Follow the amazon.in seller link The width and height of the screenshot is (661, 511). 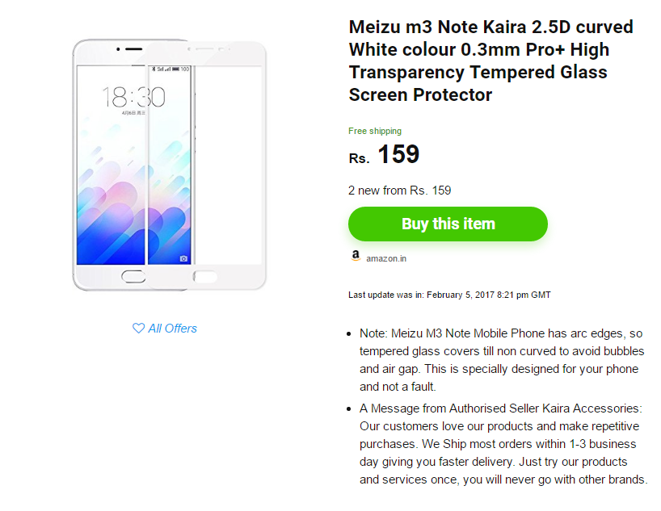click(385, 259)
